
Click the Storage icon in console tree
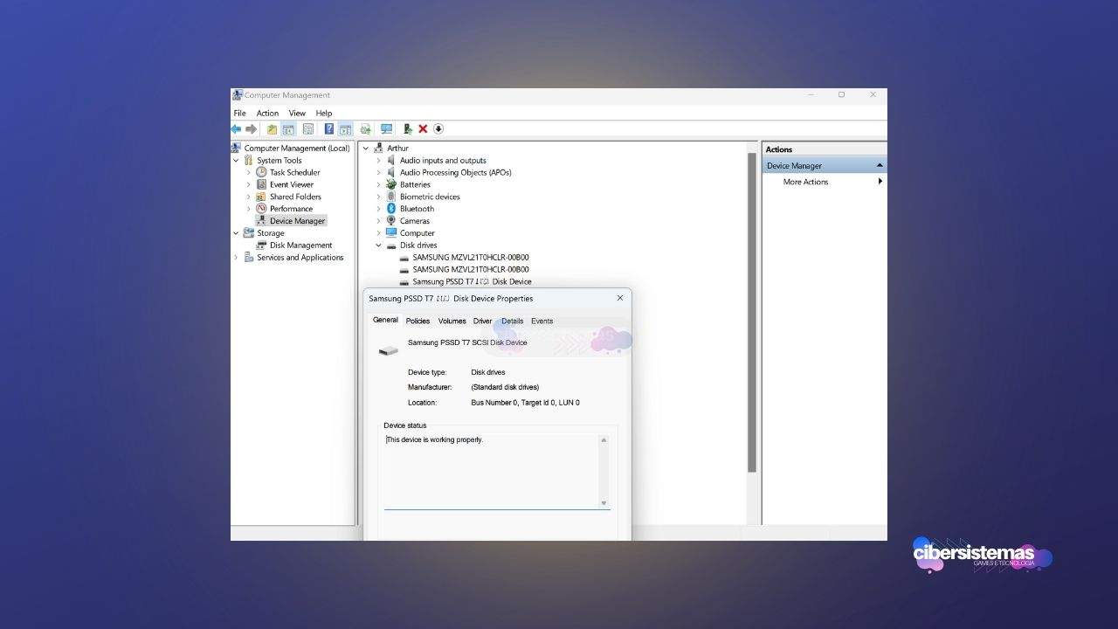point(249,233)
